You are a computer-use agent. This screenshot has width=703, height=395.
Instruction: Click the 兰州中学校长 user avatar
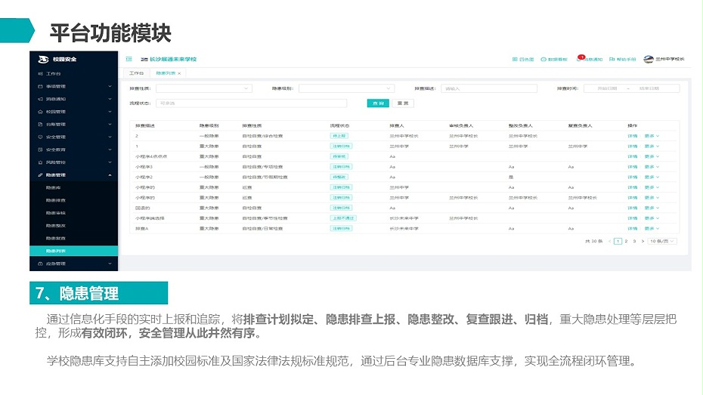pyautogui.click(x=649, y=59)
